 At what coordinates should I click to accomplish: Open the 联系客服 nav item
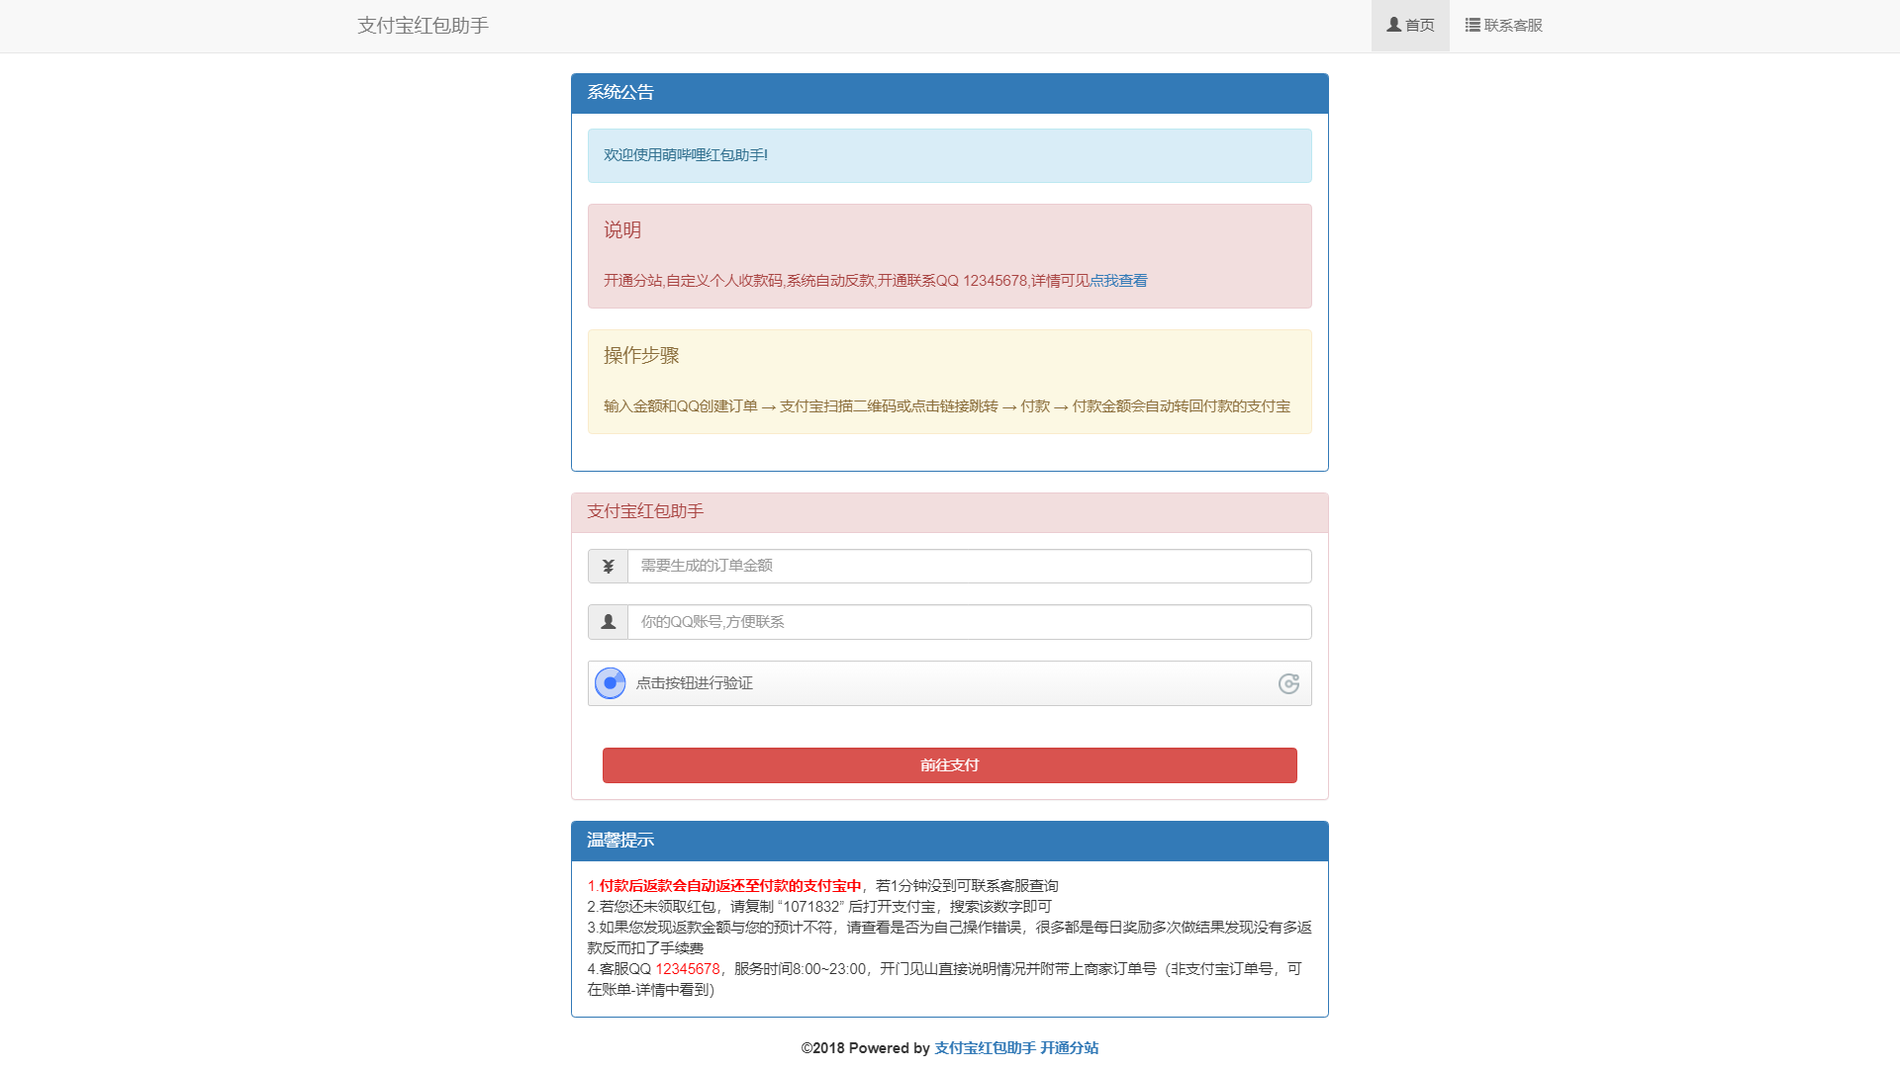click(x=1504, y=26)
